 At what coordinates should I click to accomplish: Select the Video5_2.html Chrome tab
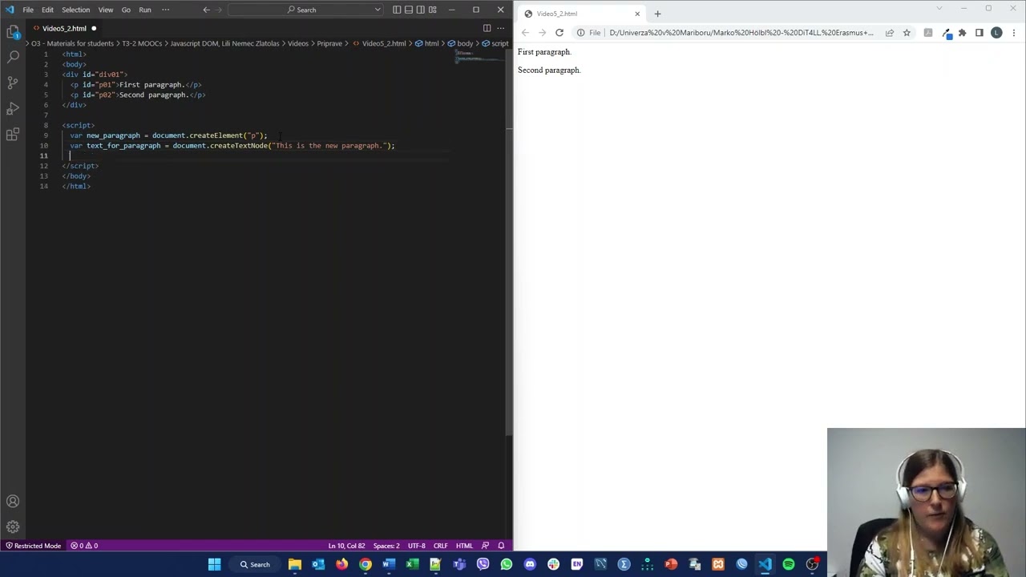(582, 14)
